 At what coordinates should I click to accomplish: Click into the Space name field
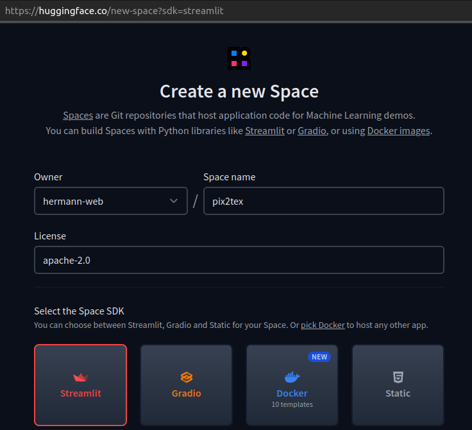click(x=323, y=201)
